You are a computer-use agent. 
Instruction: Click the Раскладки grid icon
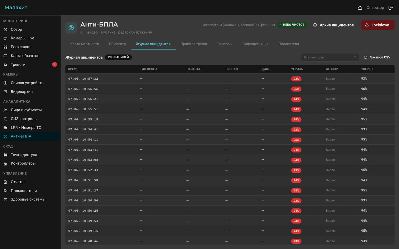5,47
